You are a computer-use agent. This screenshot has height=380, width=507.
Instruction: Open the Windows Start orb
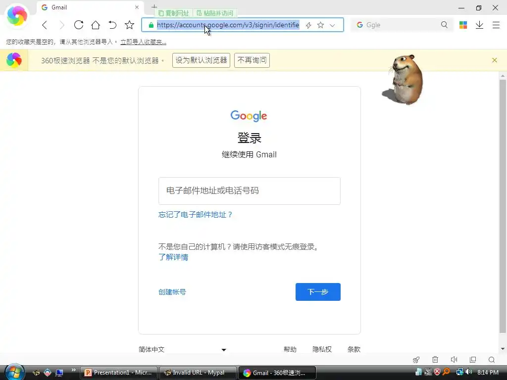(x=14, y=372)
